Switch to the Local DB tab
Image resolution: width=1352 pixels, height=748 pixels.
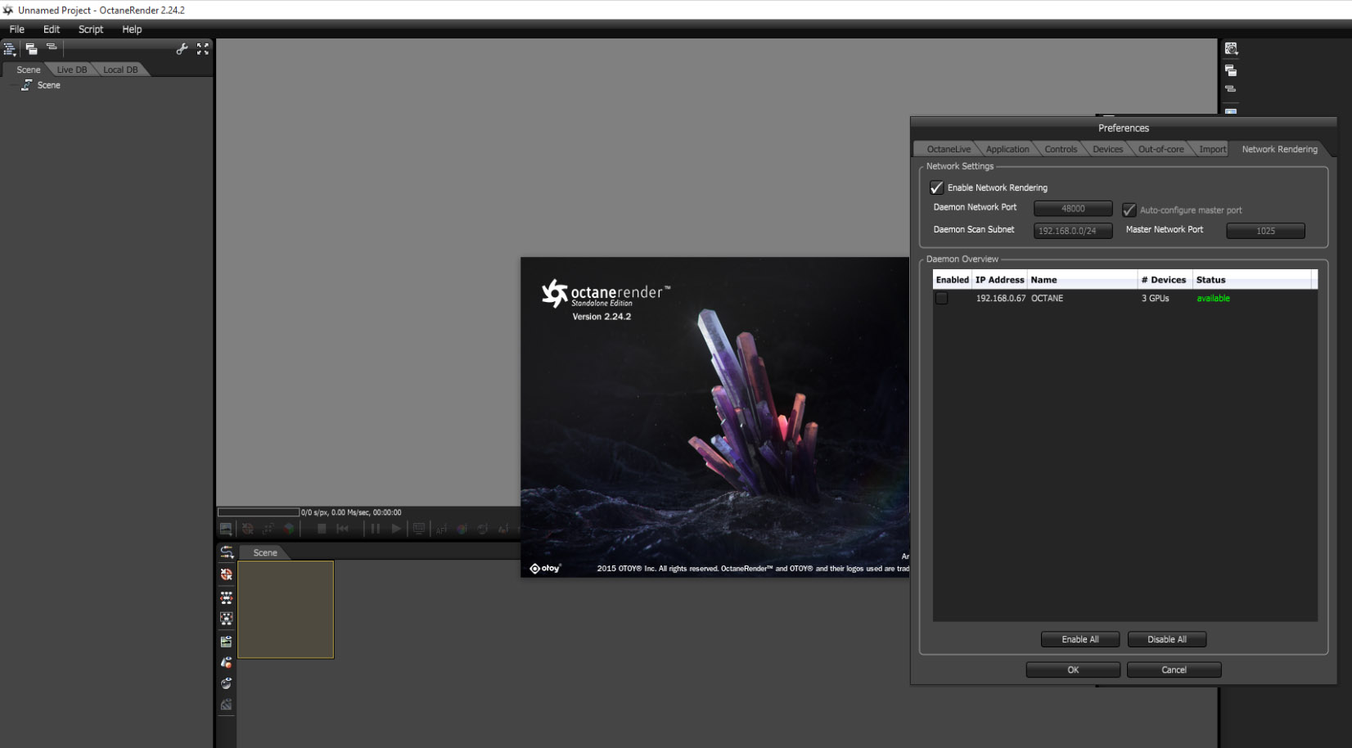tap(120, 70)
